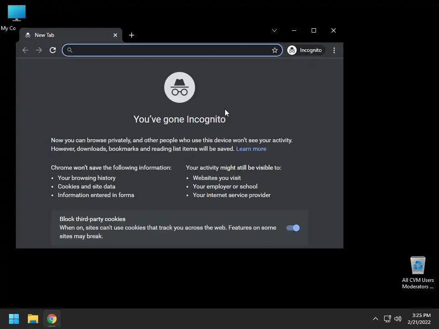
Task: Click into the address bar
Action: tap(172, 50)
